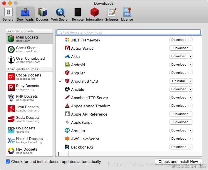208x170 pixels.
Task: Expand version dropdown for BackboneJS
Action: pyautogui.click(x=190, y=147)
